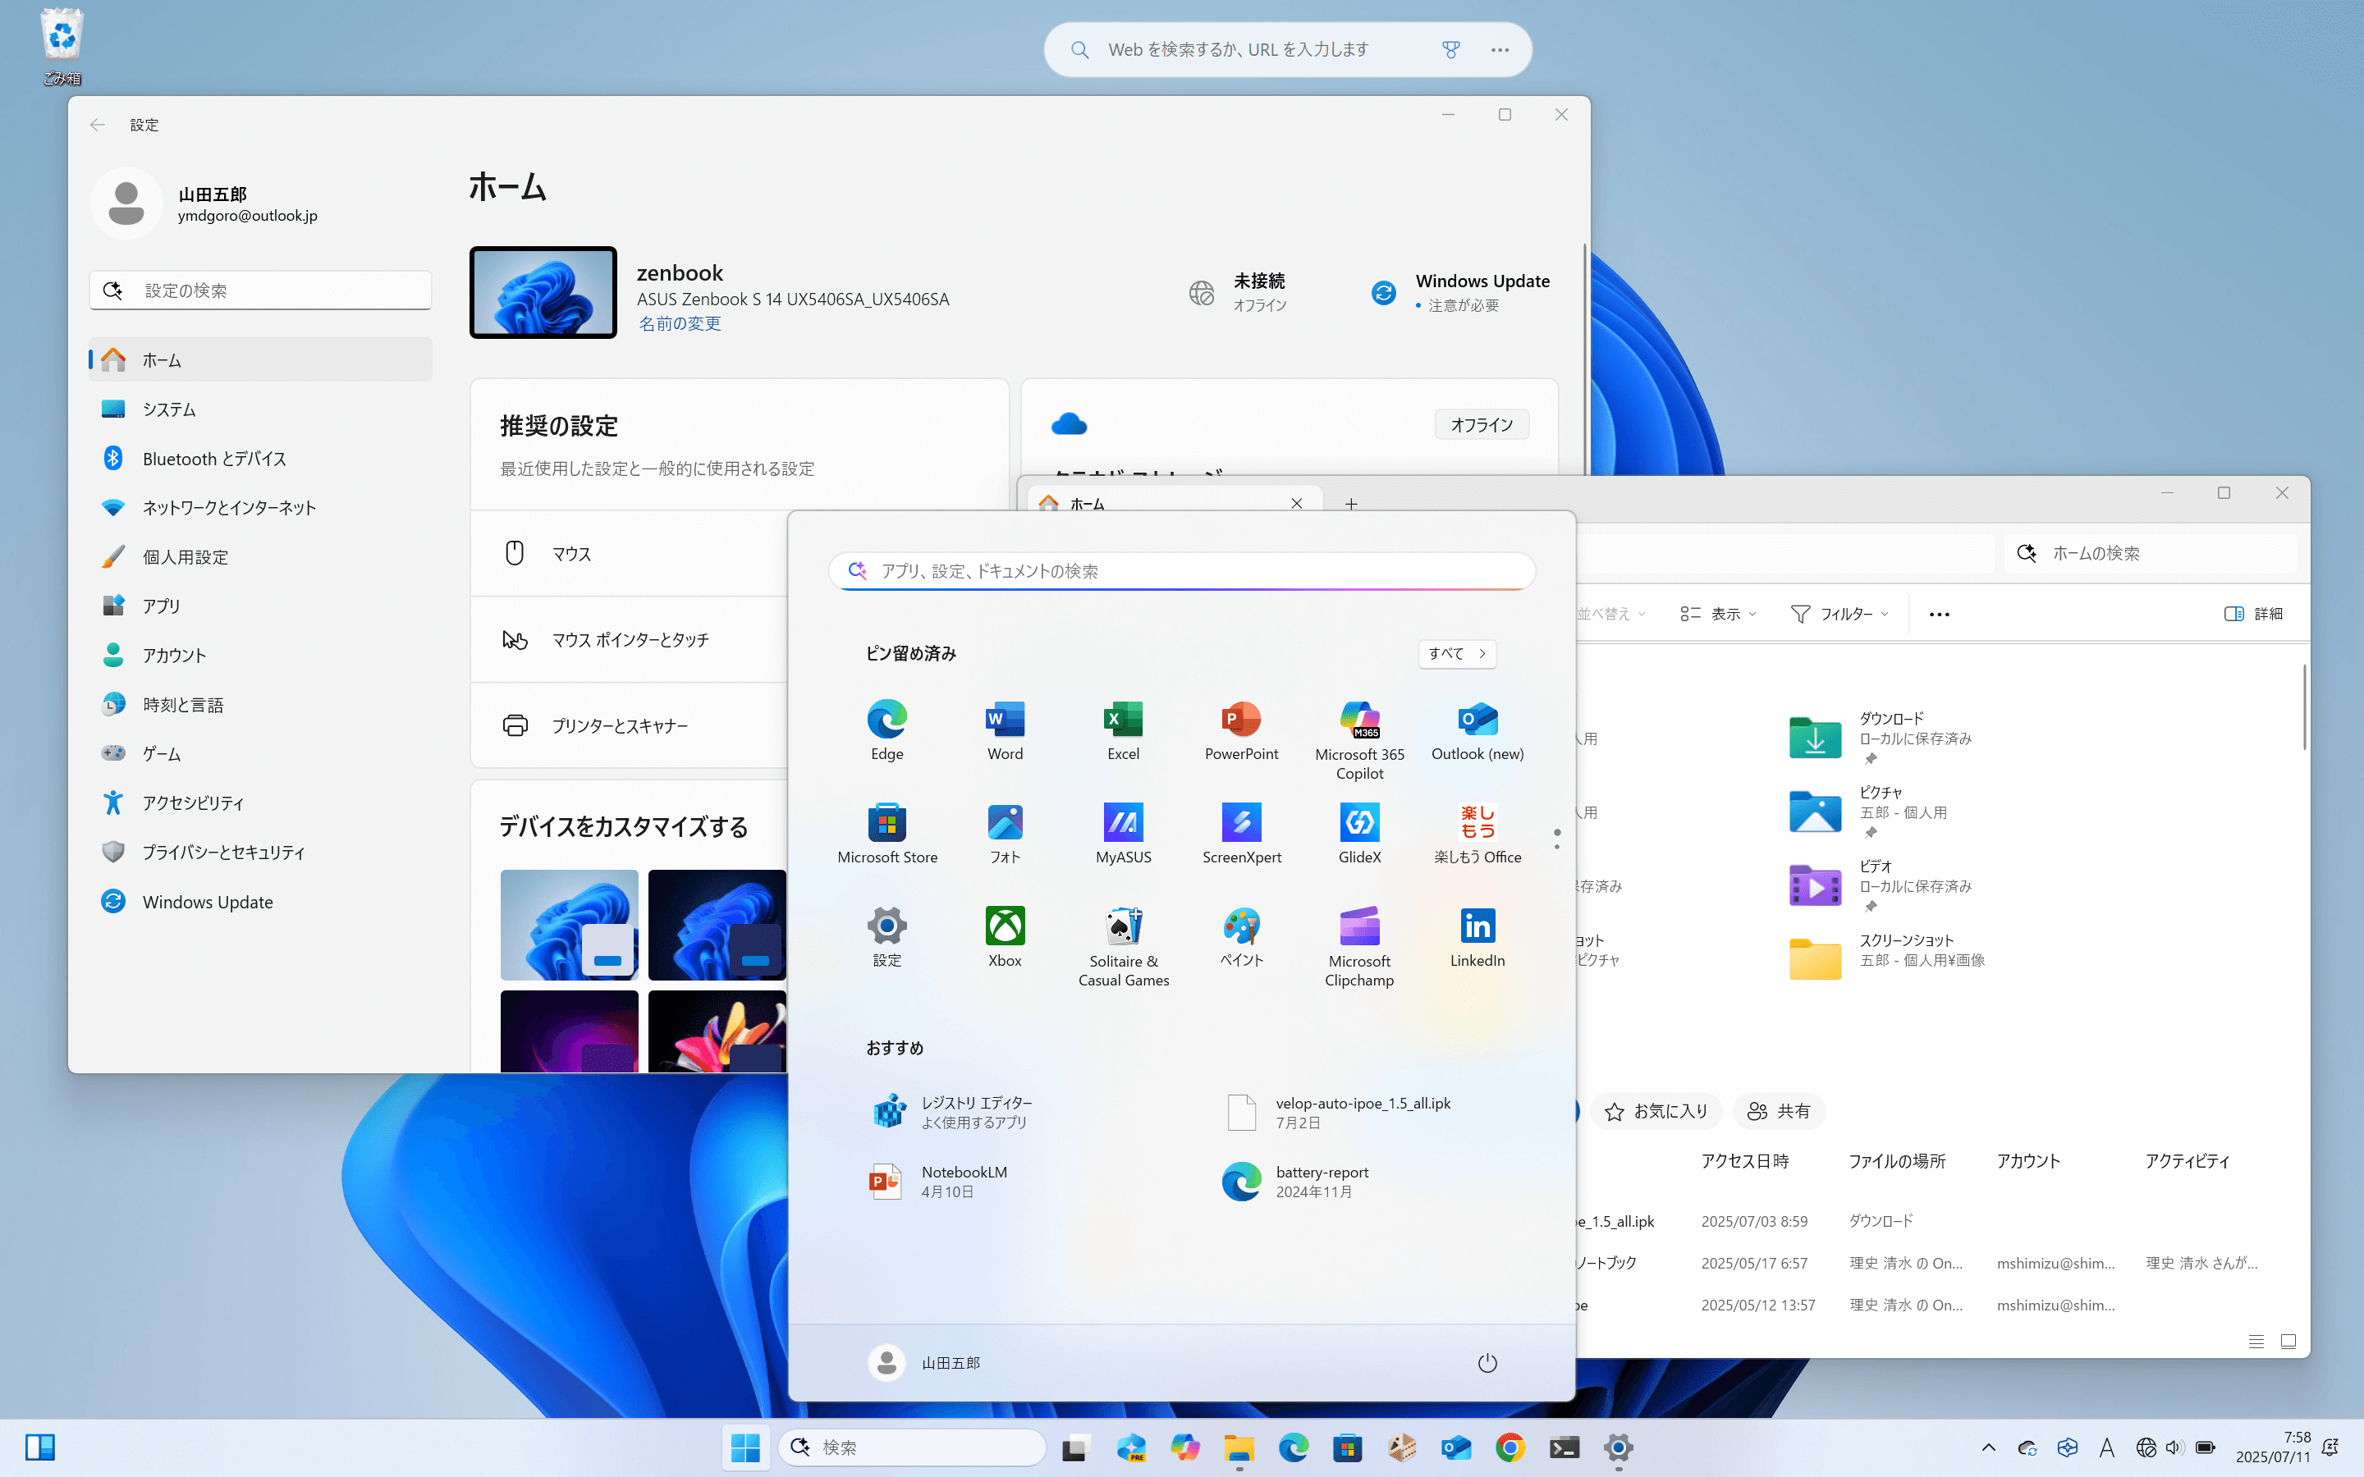Select the dark blue bloom theme thumbnail

point(717,924)
